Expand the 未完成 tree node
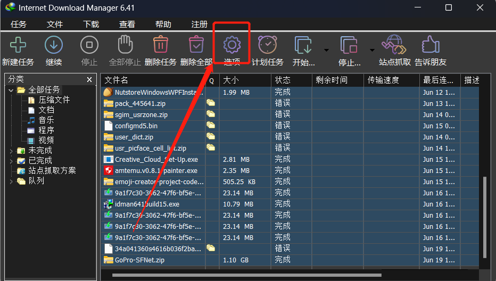Screen dimensions: 496x281 click(x=11, y=151)
